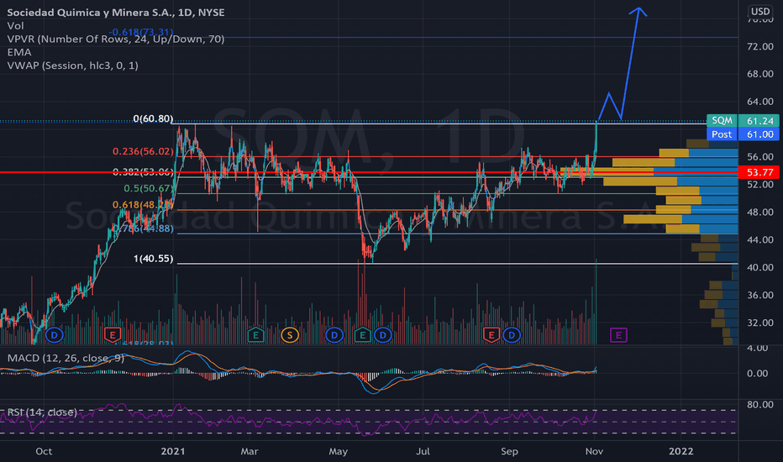Open the dividend D marker from October 2020
This screenshot has height=462, width=783.
[55, 335]
